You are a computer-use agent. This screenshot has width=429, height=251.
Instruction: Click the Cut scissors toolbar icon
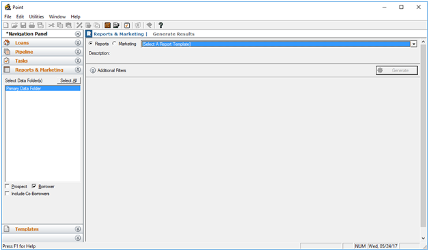click(51, 25)
